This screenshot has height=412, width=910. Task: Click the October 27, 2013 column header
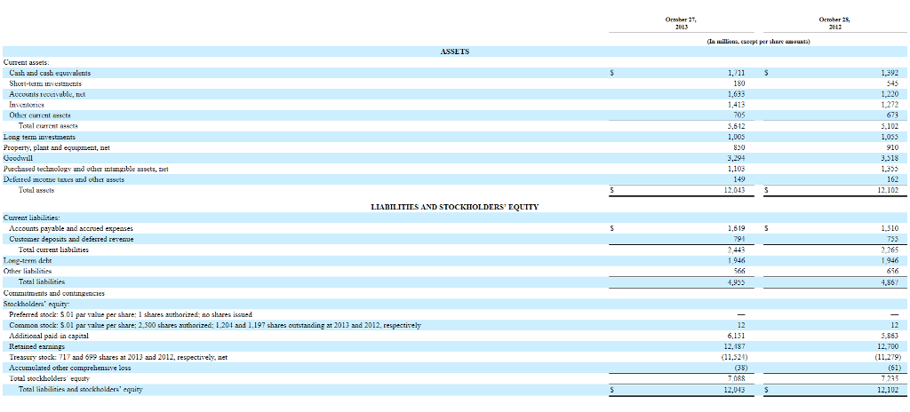(682, 23)
